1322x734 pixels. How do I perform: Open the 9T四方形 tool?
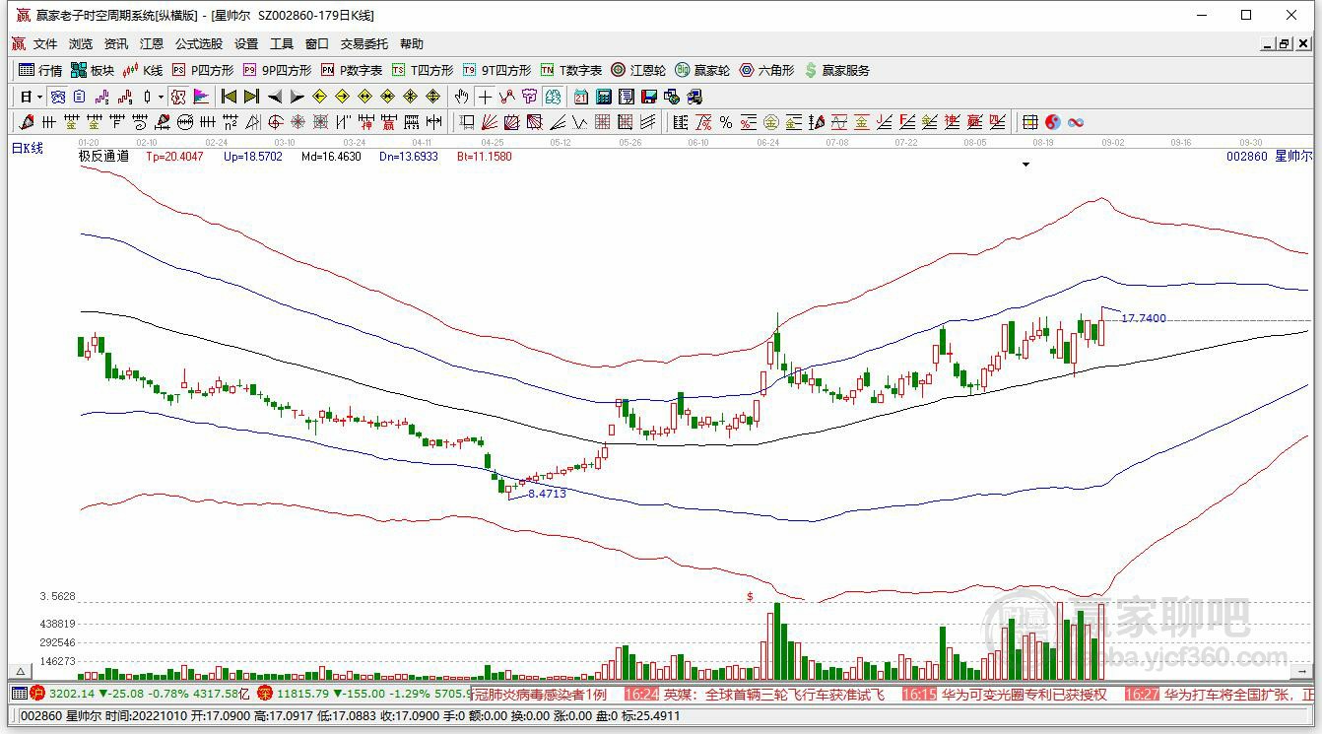496,70
